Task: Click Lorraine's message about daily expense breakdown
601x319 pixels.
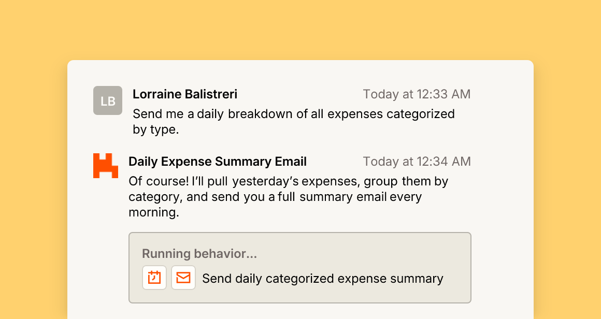Action: click(294, 122)
